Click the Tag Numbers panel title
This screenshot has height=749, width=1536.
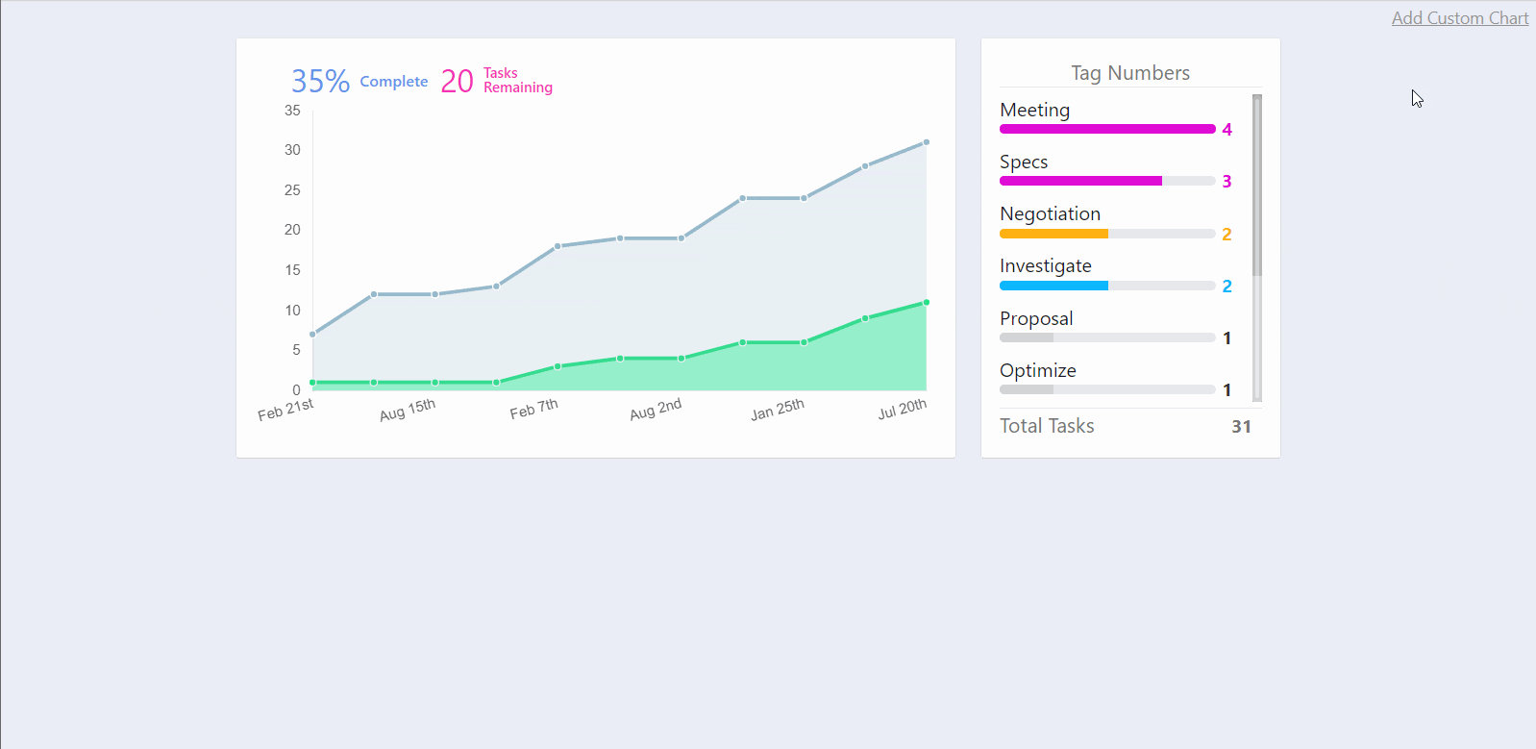1130,73
